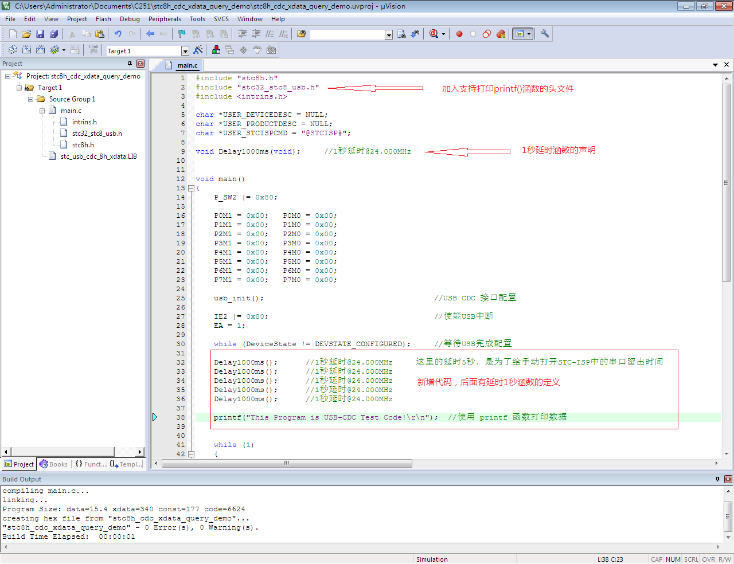Open the Project menu
Screen dimensions: 734x564
pos(77,19)
